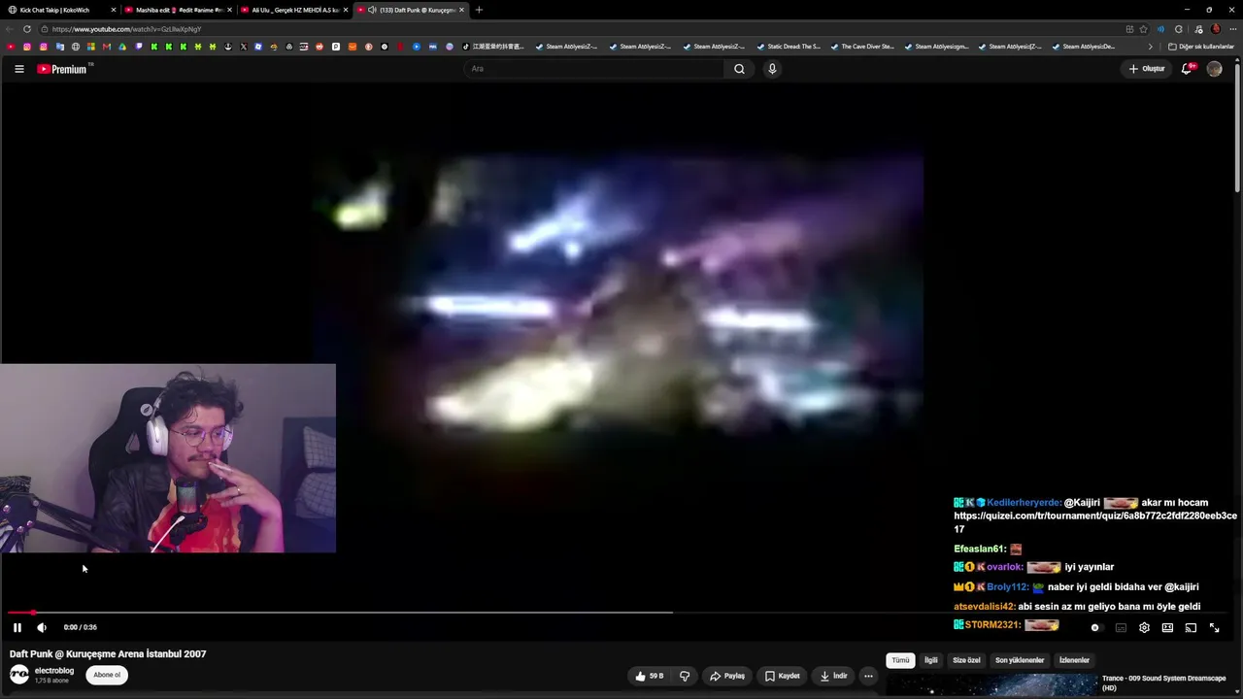The image size is (1243, 699).
Task: Bookmark this page with the star
Action: [x=1143, y=29]
